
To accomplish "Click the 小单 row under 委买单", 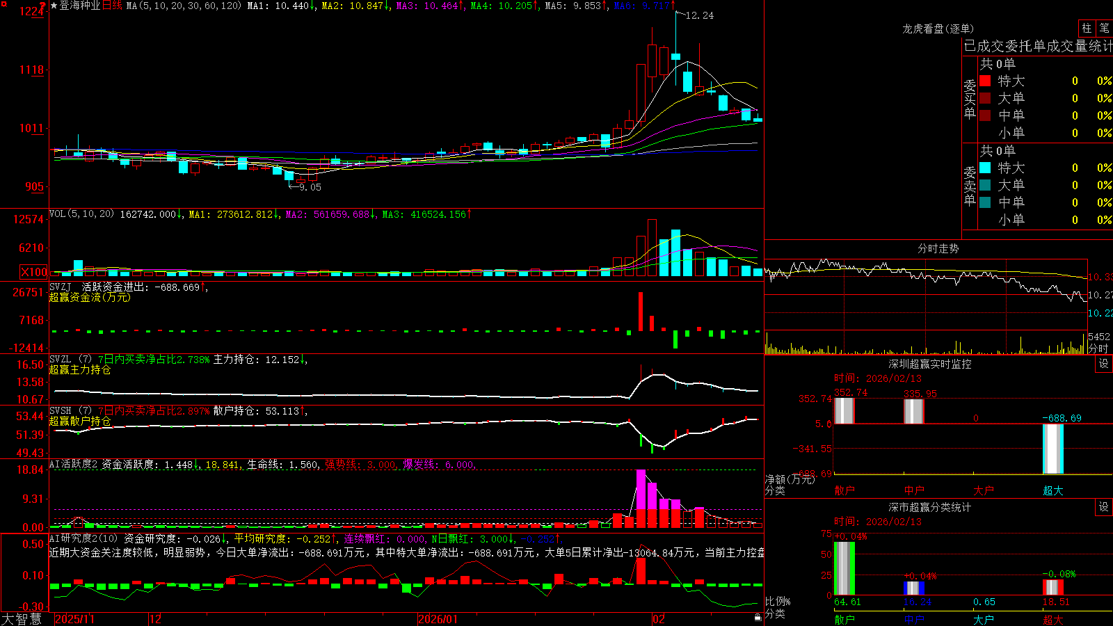I will [1046, 133].
